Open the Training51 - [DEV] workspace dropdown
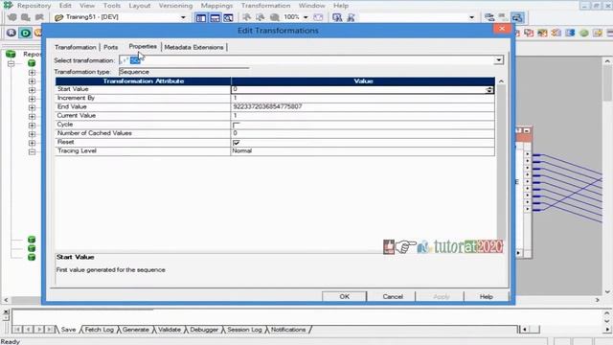 coord(183,17)
